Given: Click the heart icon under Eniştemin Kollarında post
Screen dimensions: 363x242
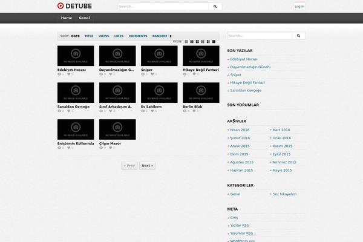Looking at the screenshot, I should coord(69,148).
